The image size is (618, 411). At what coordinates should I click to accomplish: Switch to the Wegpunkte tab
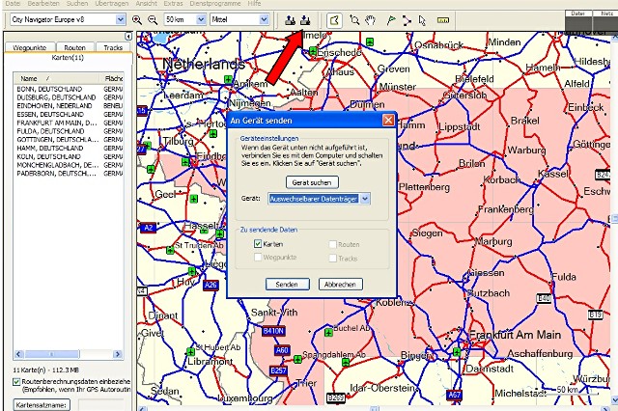(30, 47)
